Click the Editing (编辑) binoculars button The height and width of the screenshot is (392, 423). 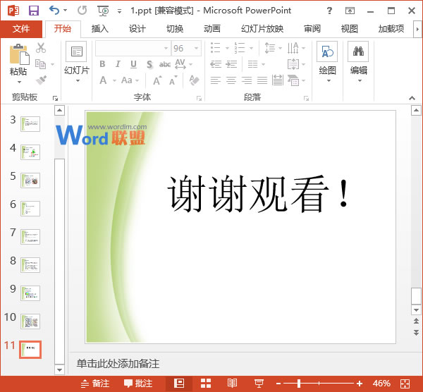tap(358, 61)
